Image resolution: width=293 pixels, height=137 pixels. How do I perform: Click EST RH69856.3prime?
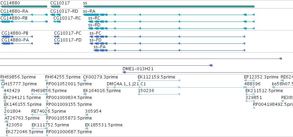coord(18,77)
